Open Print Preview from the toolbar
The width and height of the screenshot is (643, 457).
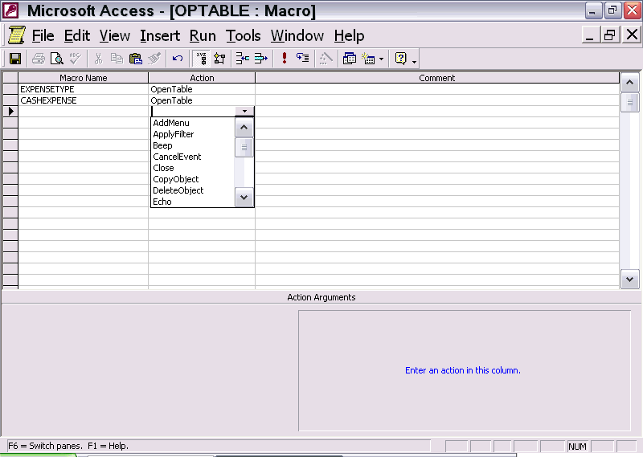coord(57,59)
